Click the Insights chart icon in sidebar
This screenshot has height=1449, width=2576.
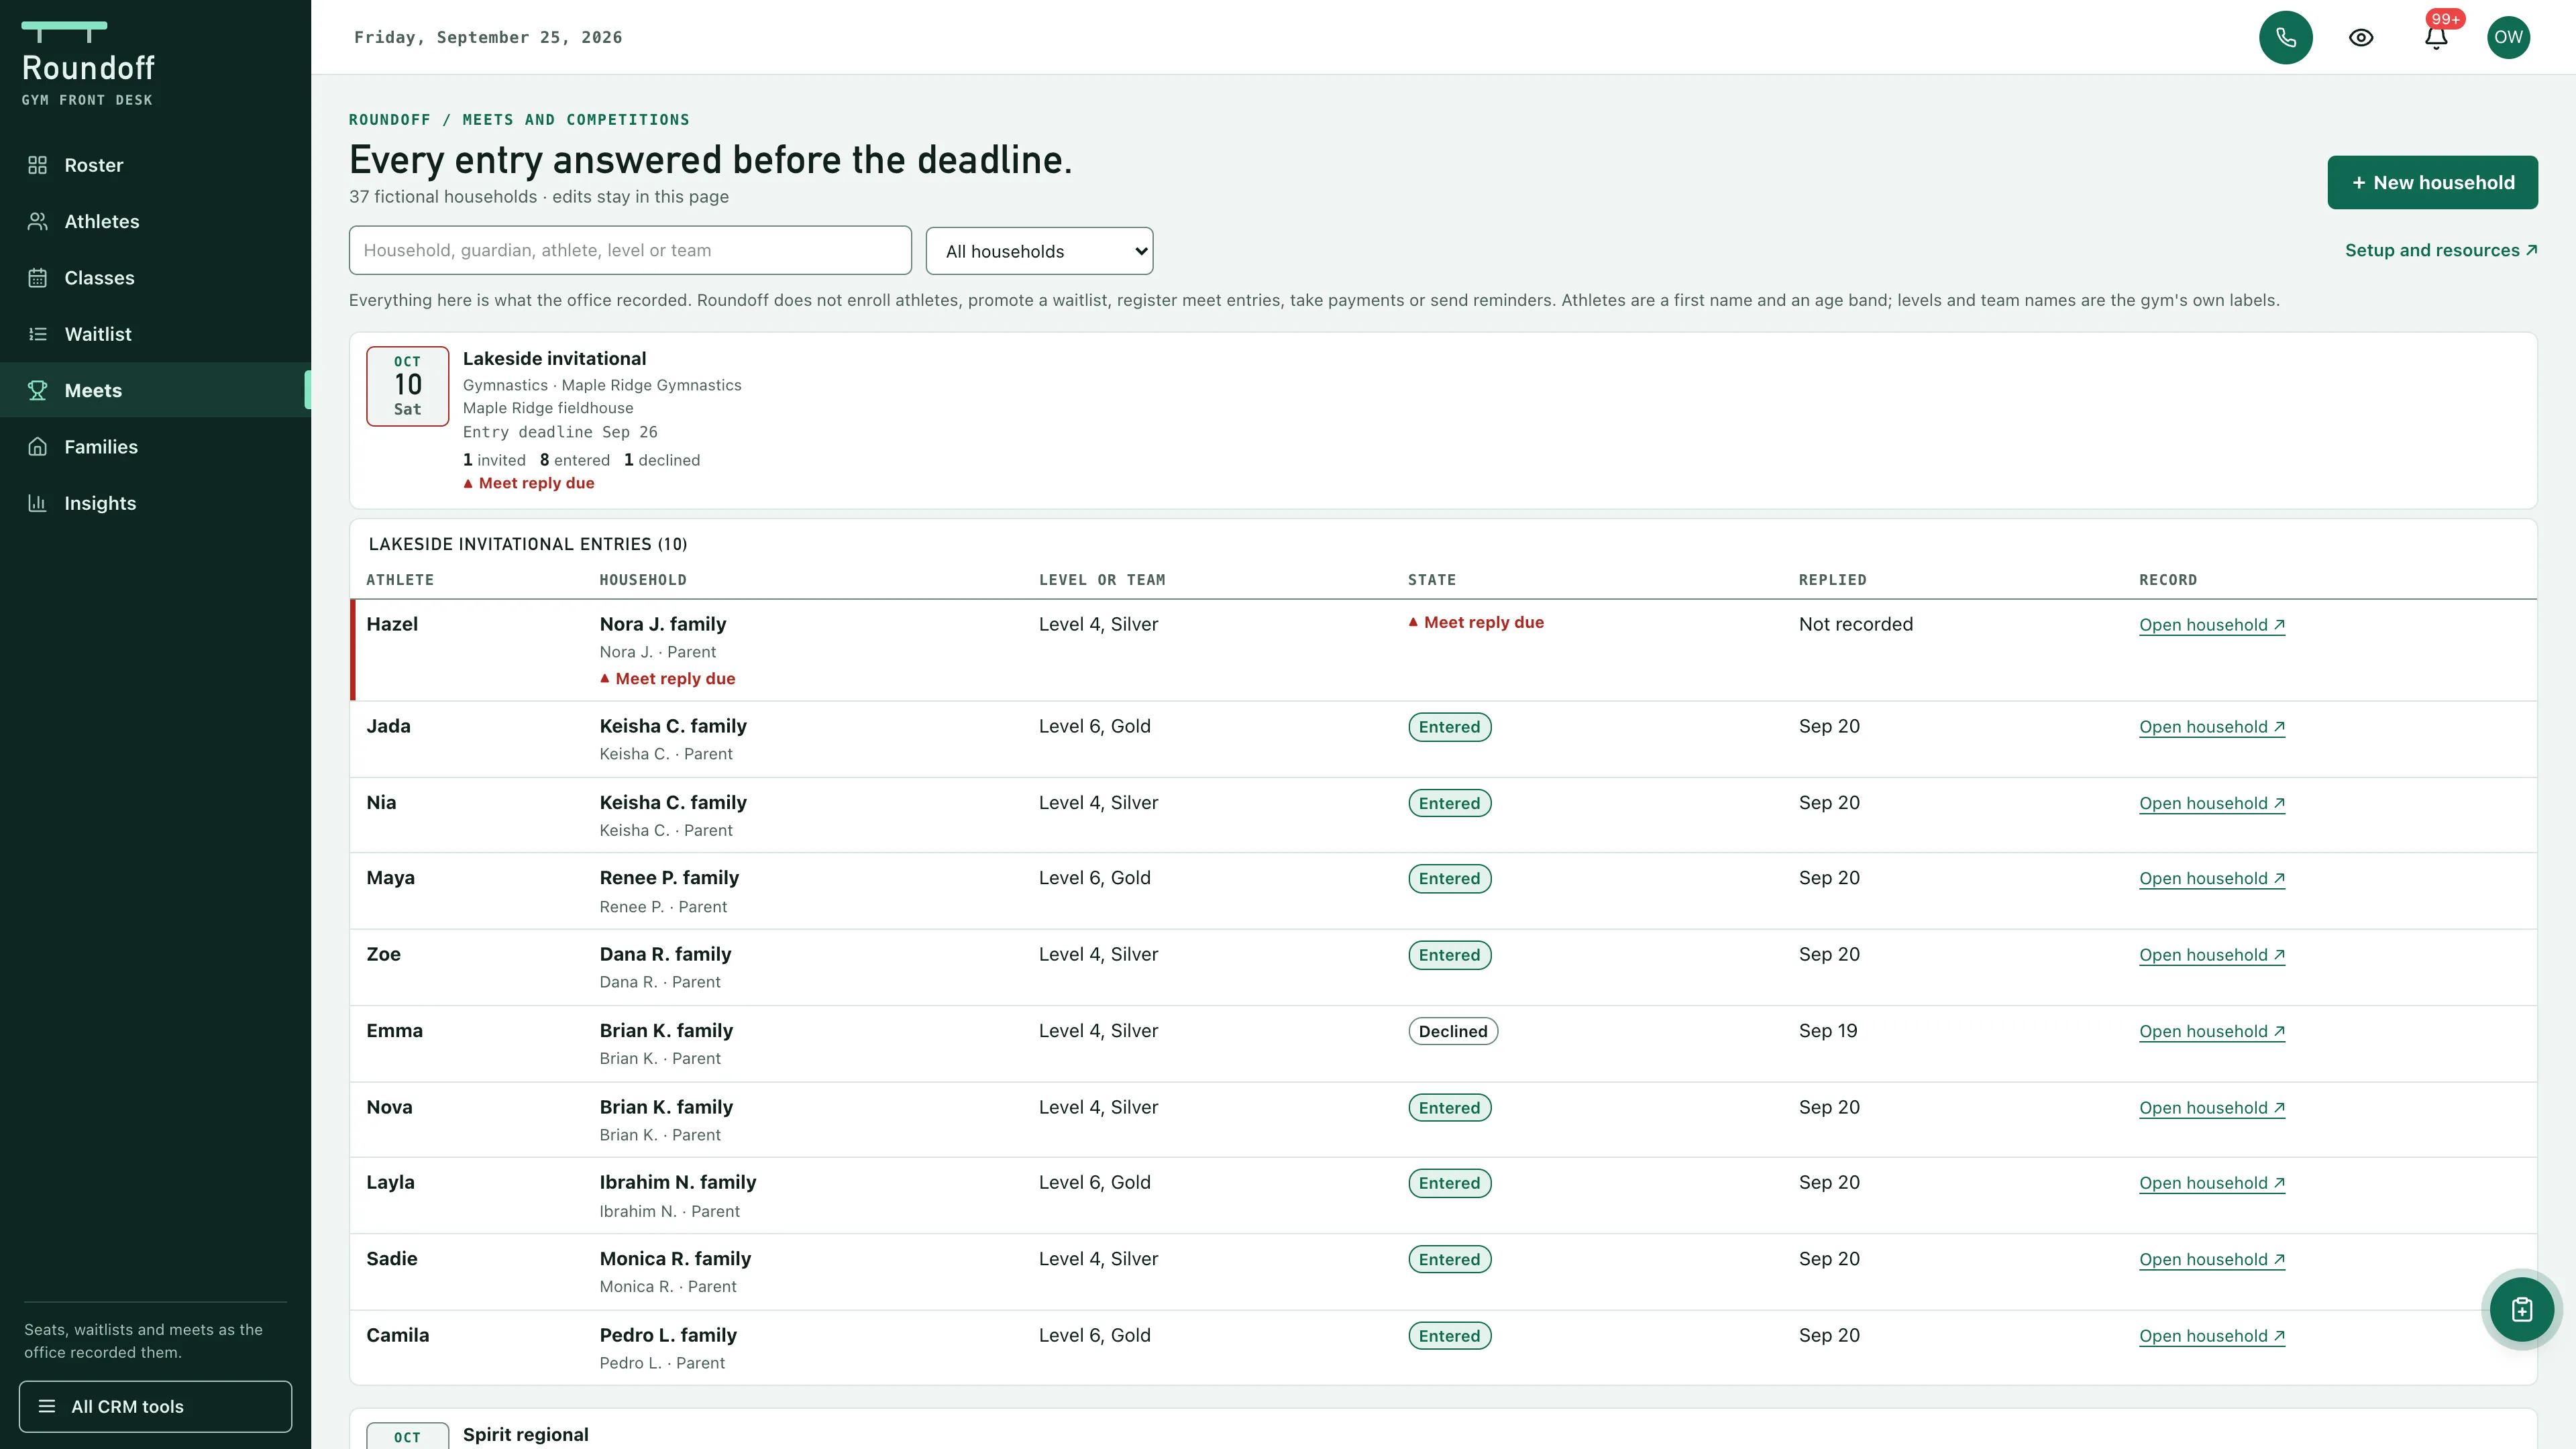tap(38, 503)
